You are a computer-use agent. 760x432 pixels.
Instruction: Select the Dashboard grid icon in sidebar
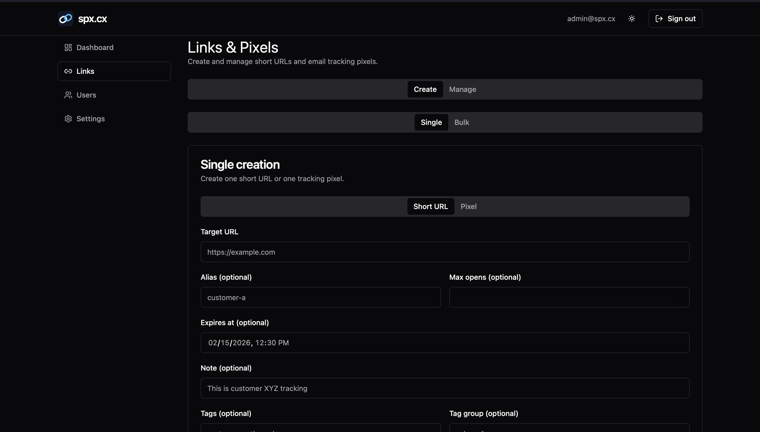68,47
